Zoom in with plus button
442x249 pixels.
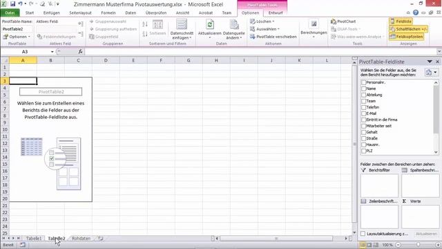pyautogui.click(x=438, y=245)
